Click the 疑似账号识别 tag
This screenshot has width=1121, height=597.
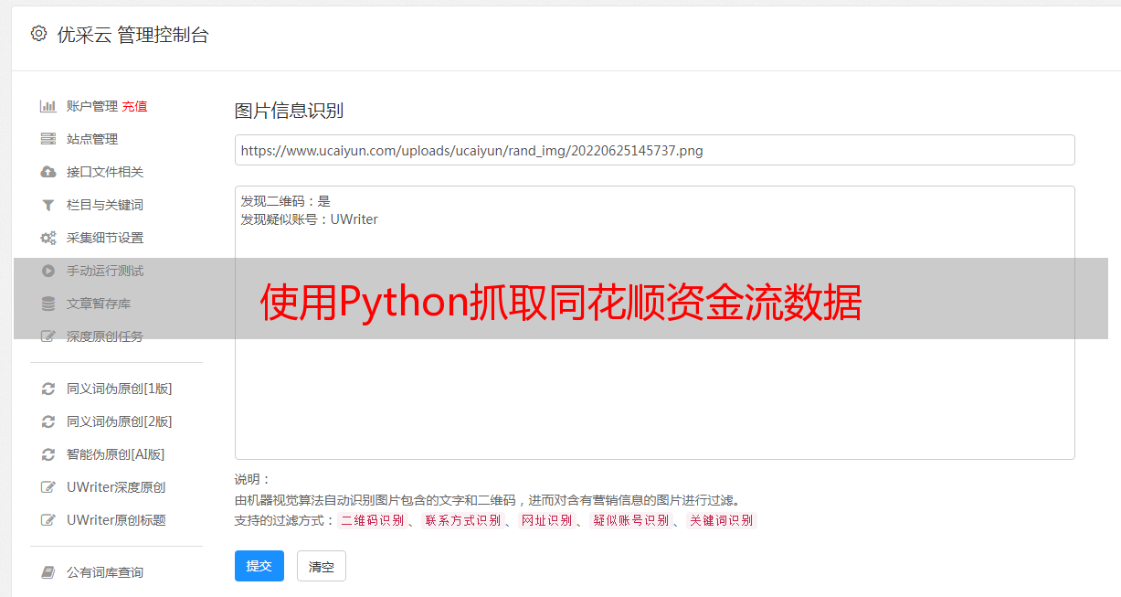tap(630, 520)
